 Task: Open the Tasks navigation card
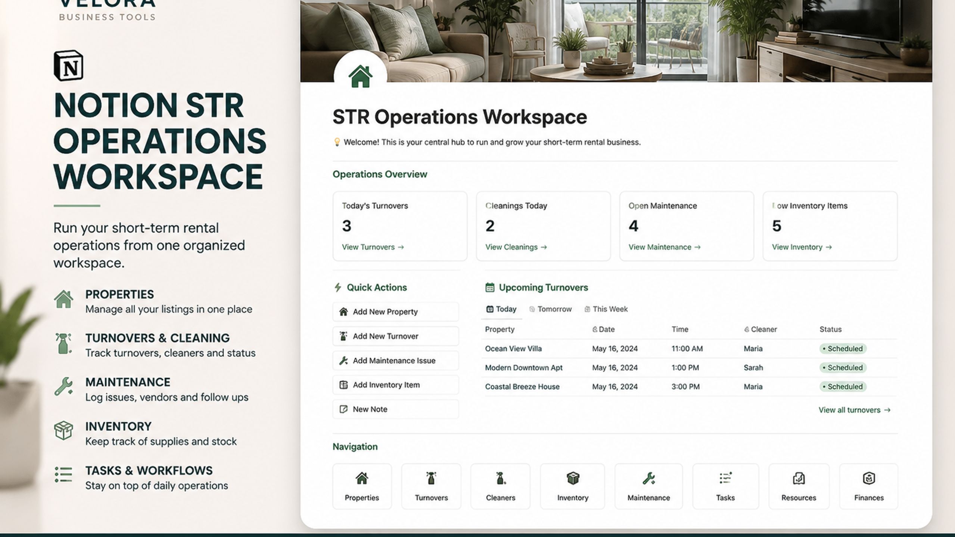(725, 486)
